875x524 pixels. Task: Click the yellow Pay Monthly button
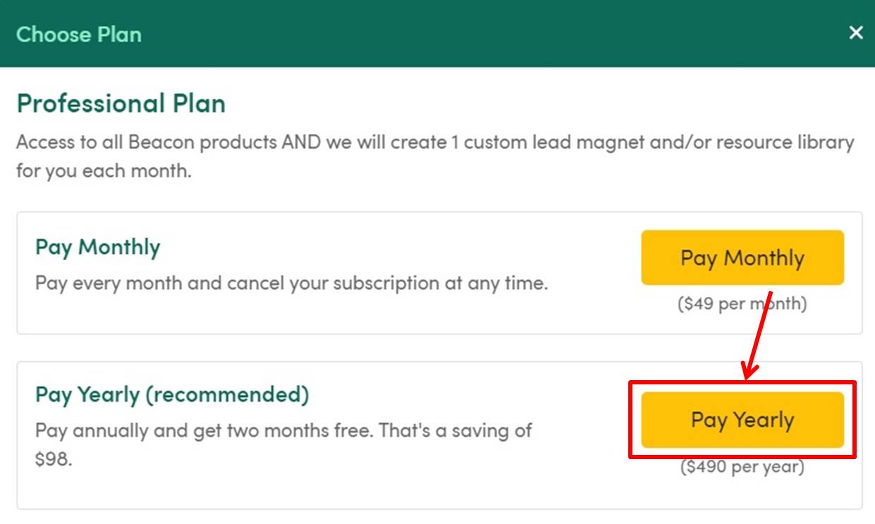click(x=742, y=257)
